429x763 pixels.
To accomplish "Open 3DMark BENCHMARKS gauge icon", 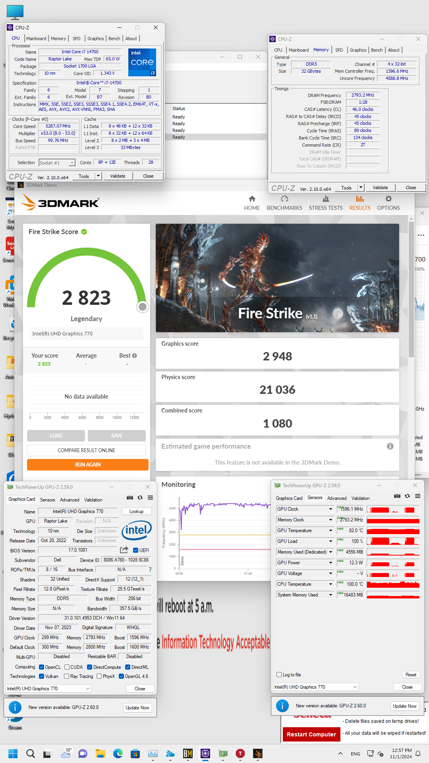I will 284,199.
